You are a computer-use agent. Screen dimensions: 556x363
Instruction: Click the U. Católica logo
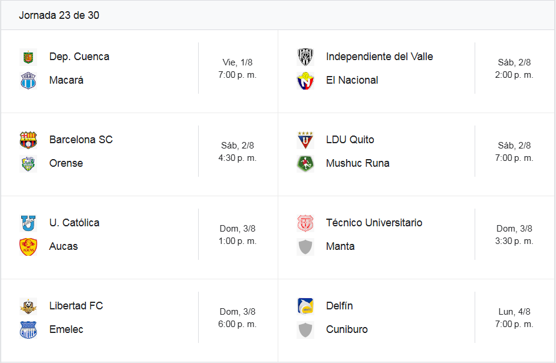point(28,223)
